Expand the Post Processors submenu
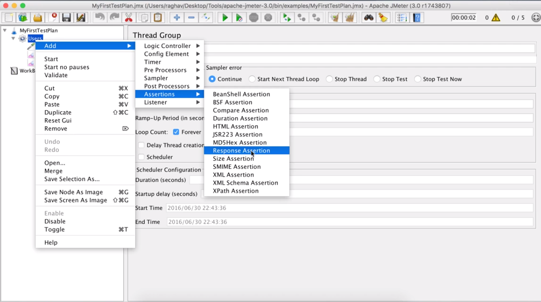 [x=169, y=86]
